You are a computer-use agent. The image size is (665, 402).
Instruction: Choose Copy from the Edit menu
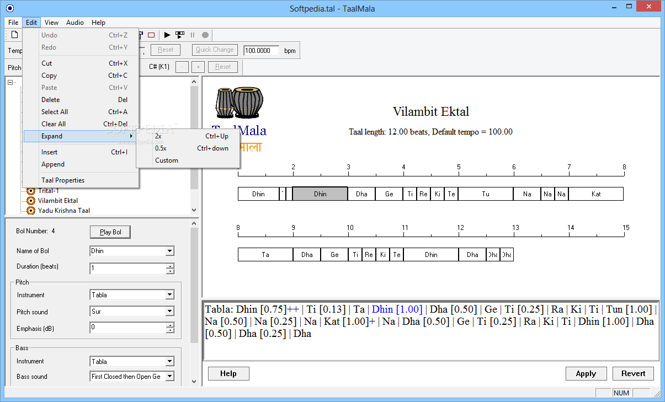pos(81,76)
